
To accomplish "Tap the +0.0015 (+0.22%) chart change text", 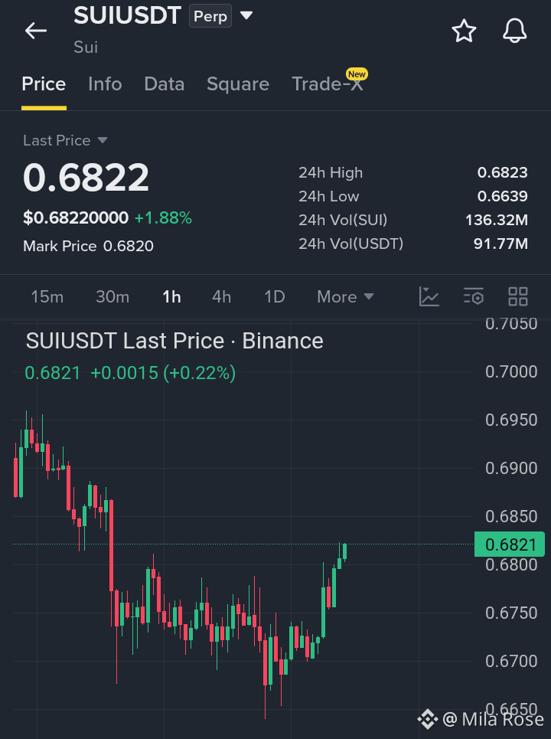I will [x=163, y=373].
